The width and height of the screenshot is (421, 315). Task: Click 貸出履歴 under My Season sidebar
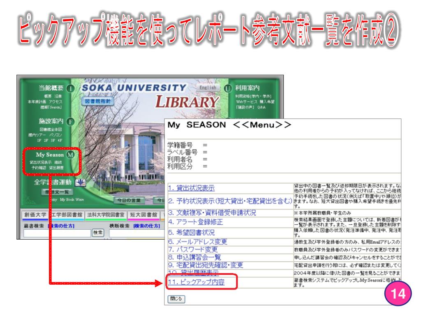click(x=56, y=168)
